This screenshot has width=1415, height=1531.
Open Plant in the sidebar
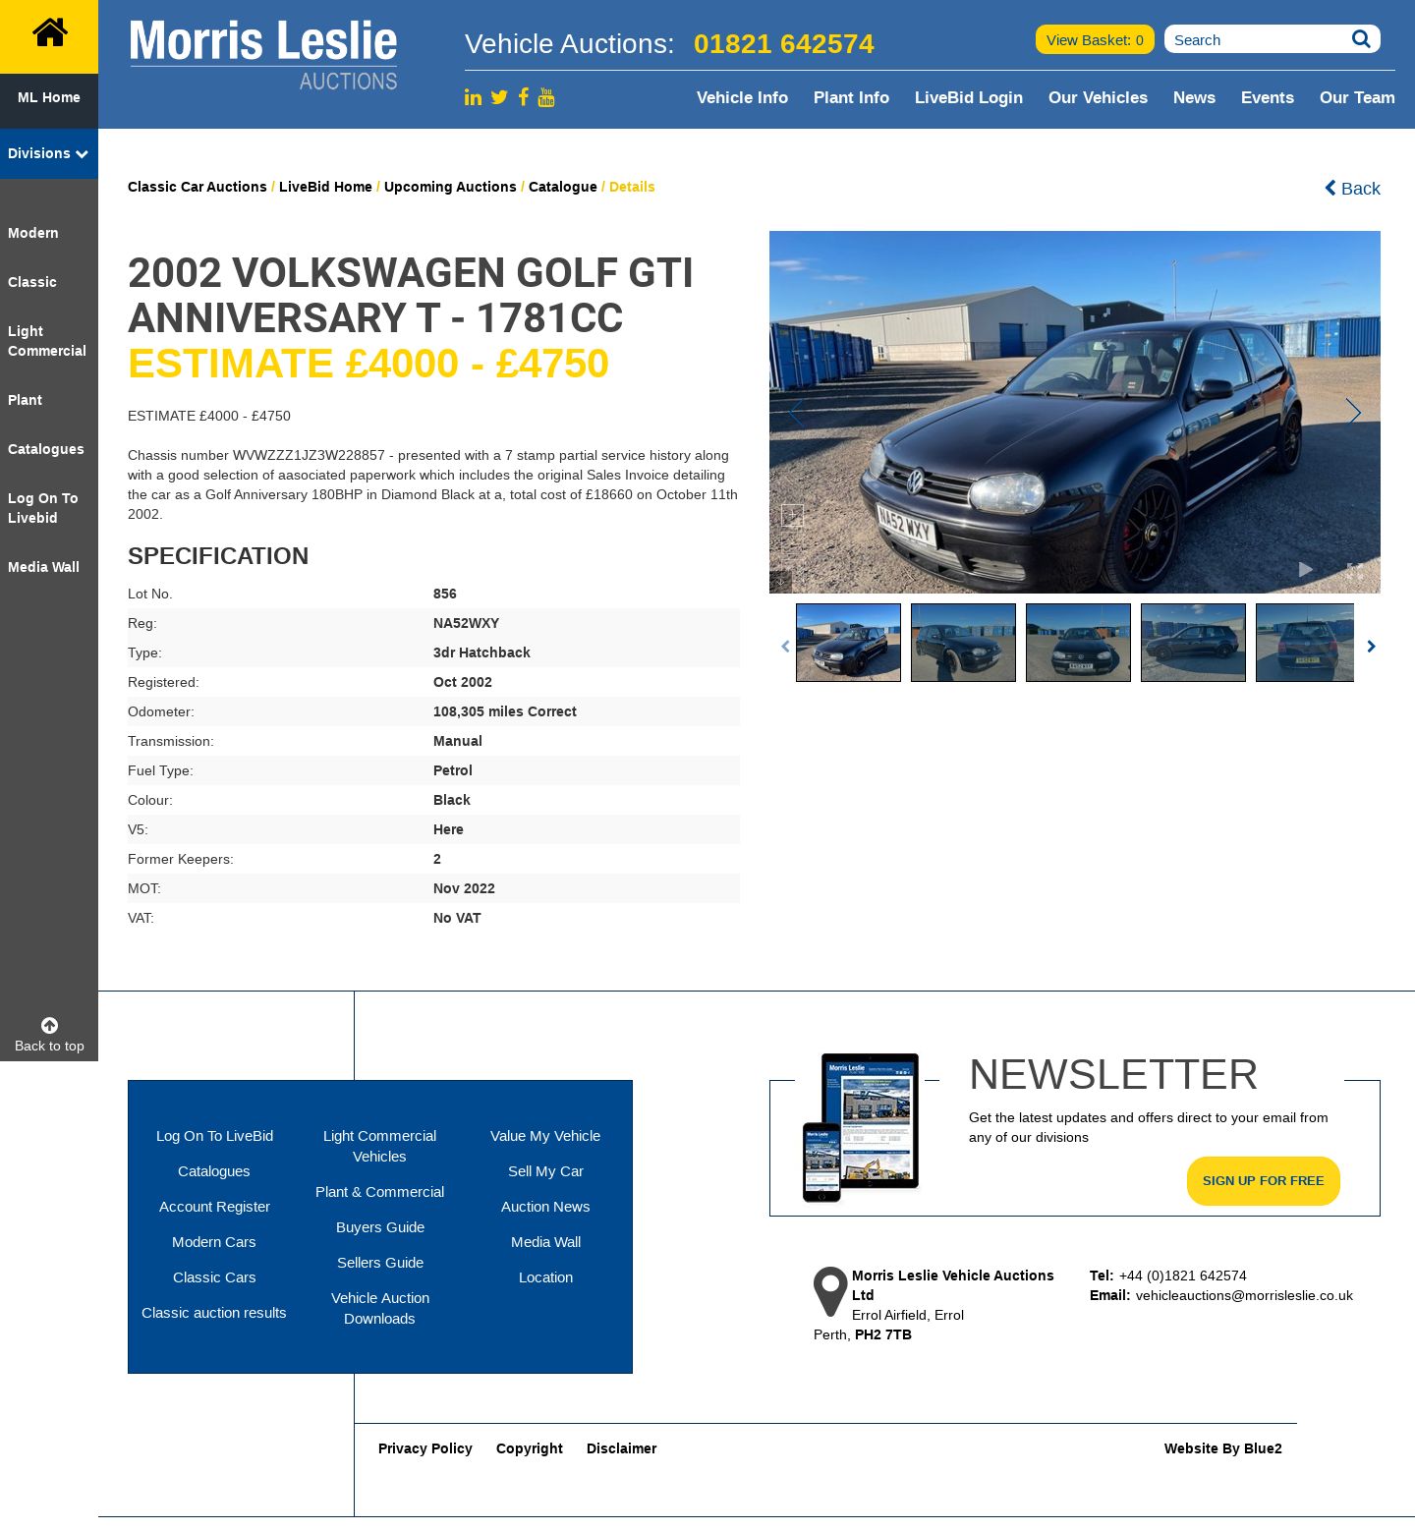[25, 400]
